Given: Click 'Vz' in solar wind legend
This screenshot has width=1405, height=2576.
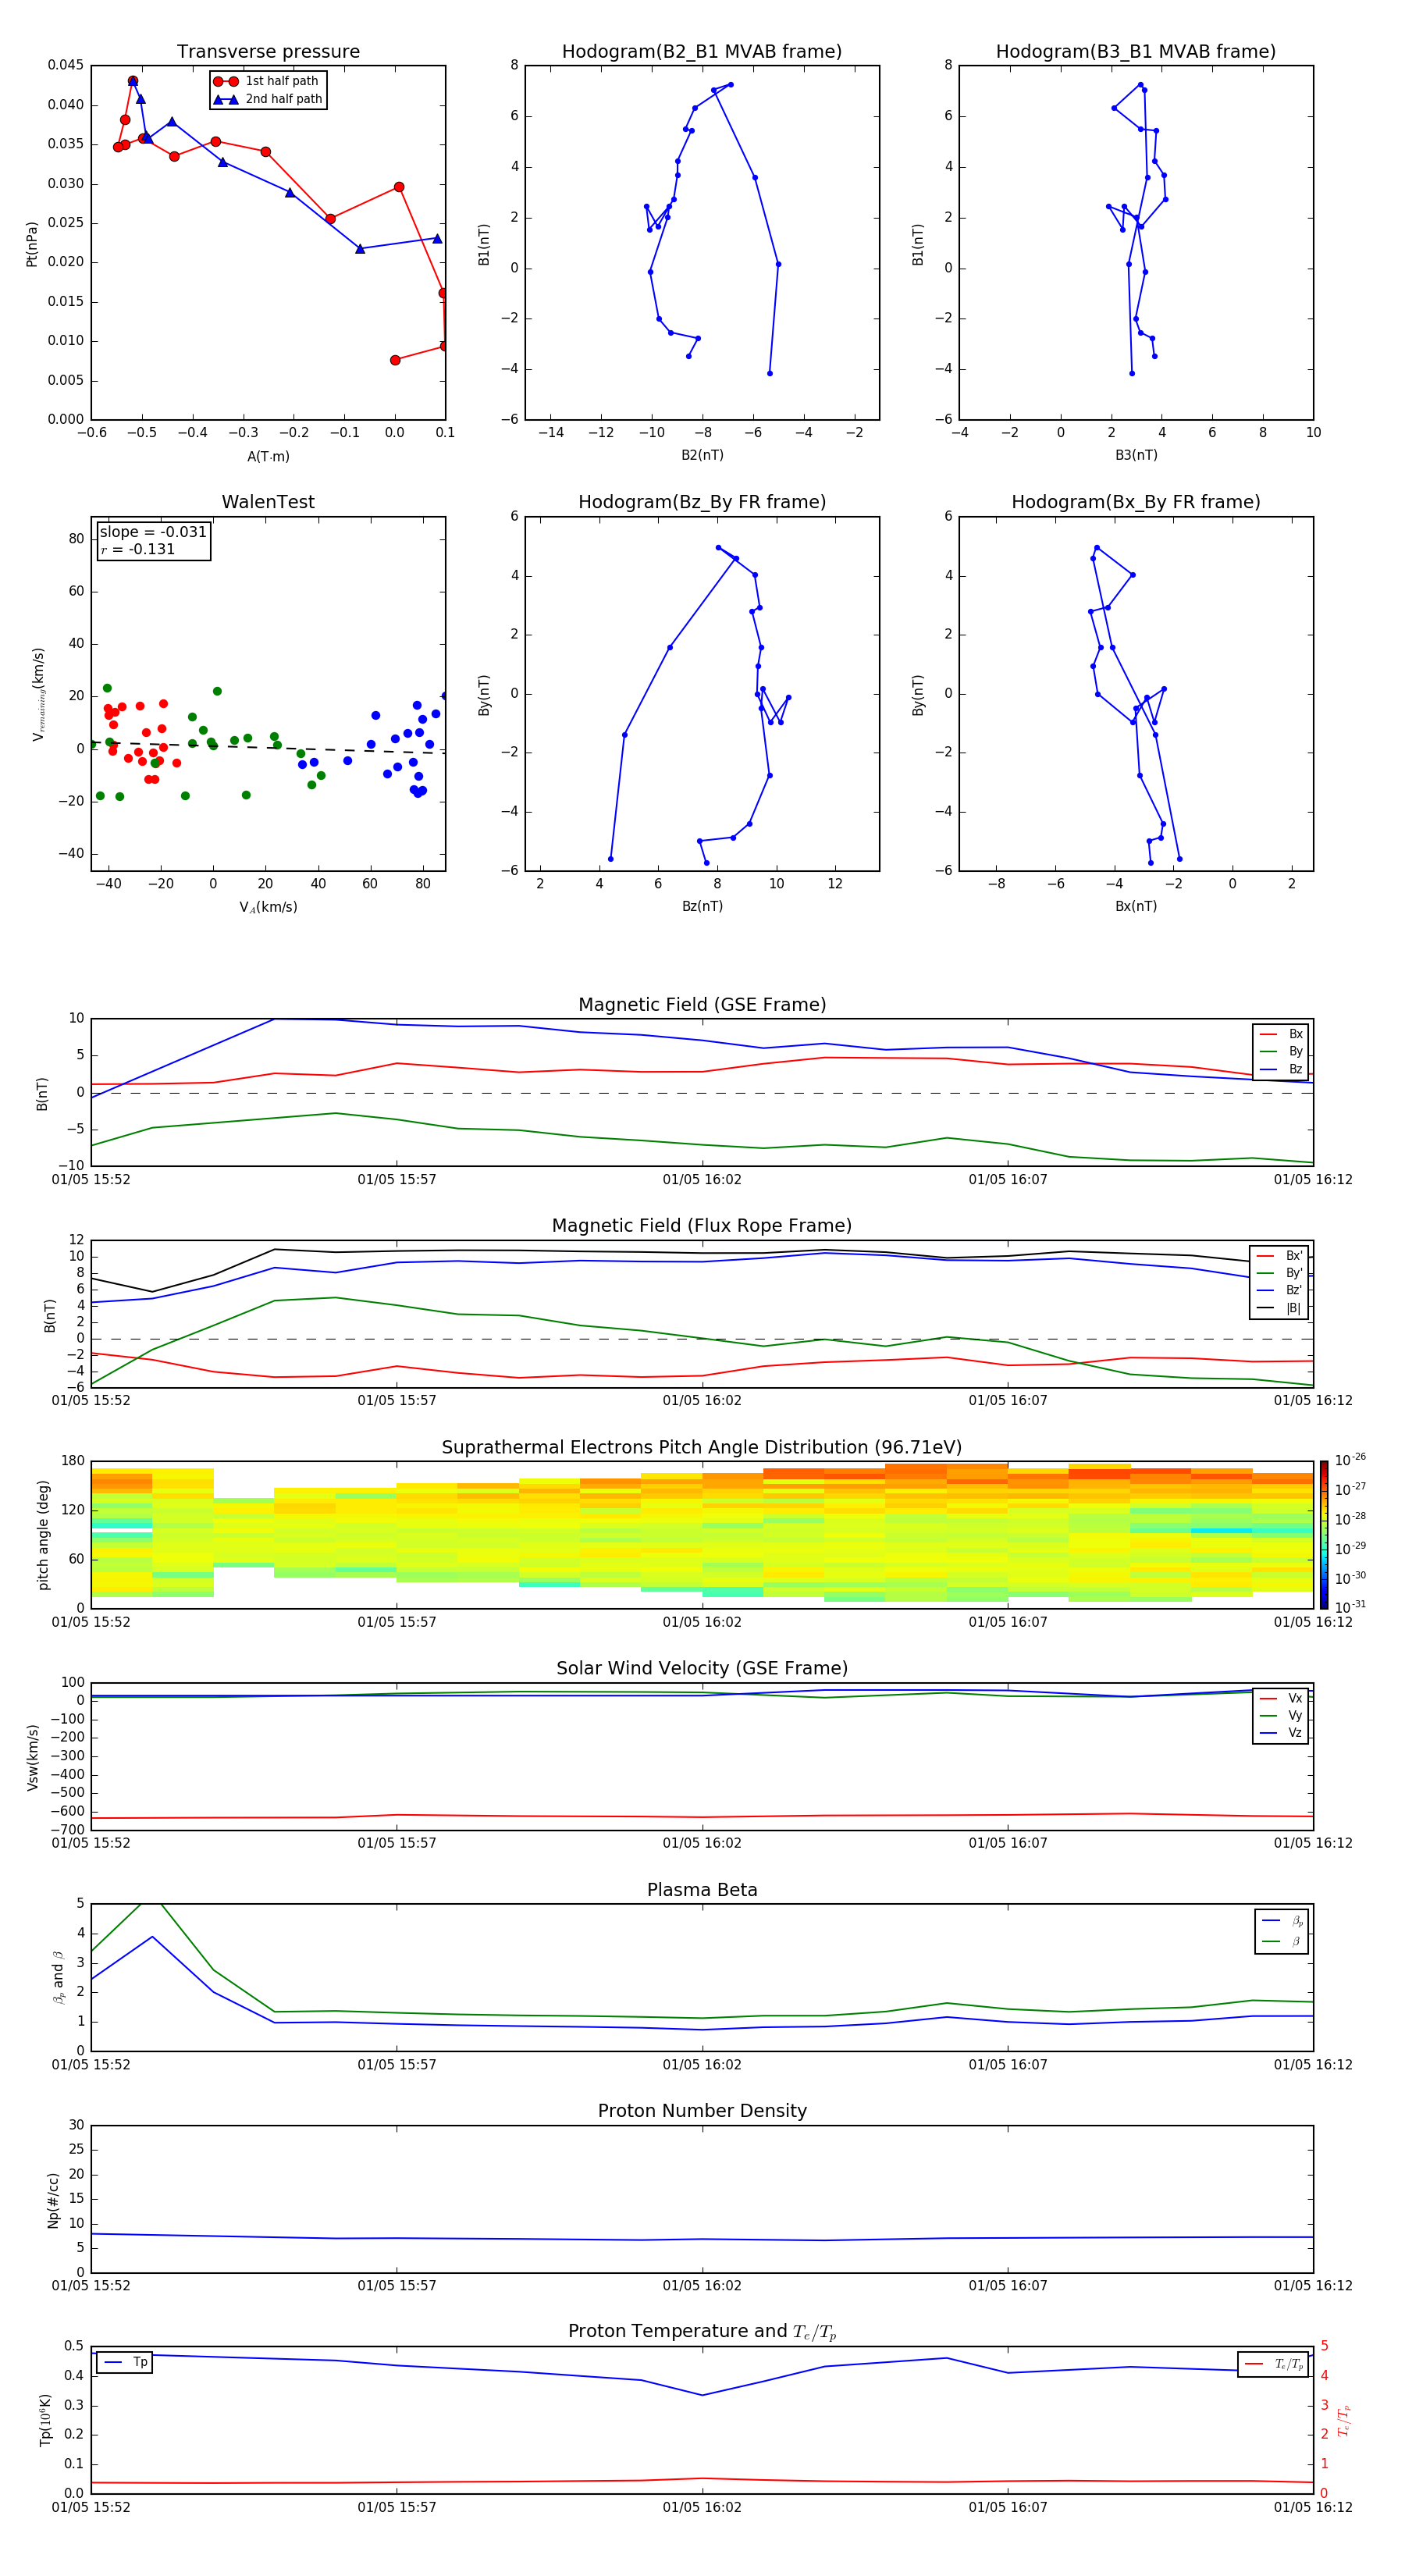Looking at the screenshot, I should (1281, 1733).
